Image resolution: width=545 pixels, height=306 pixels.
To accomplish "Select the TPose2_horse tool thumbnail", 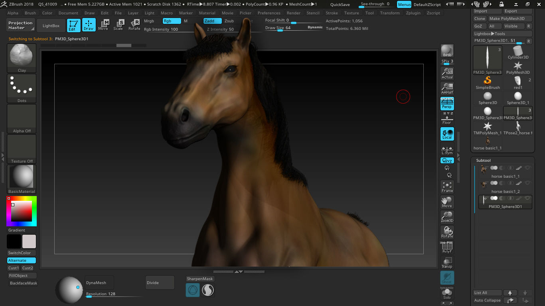I will [518, 128].
